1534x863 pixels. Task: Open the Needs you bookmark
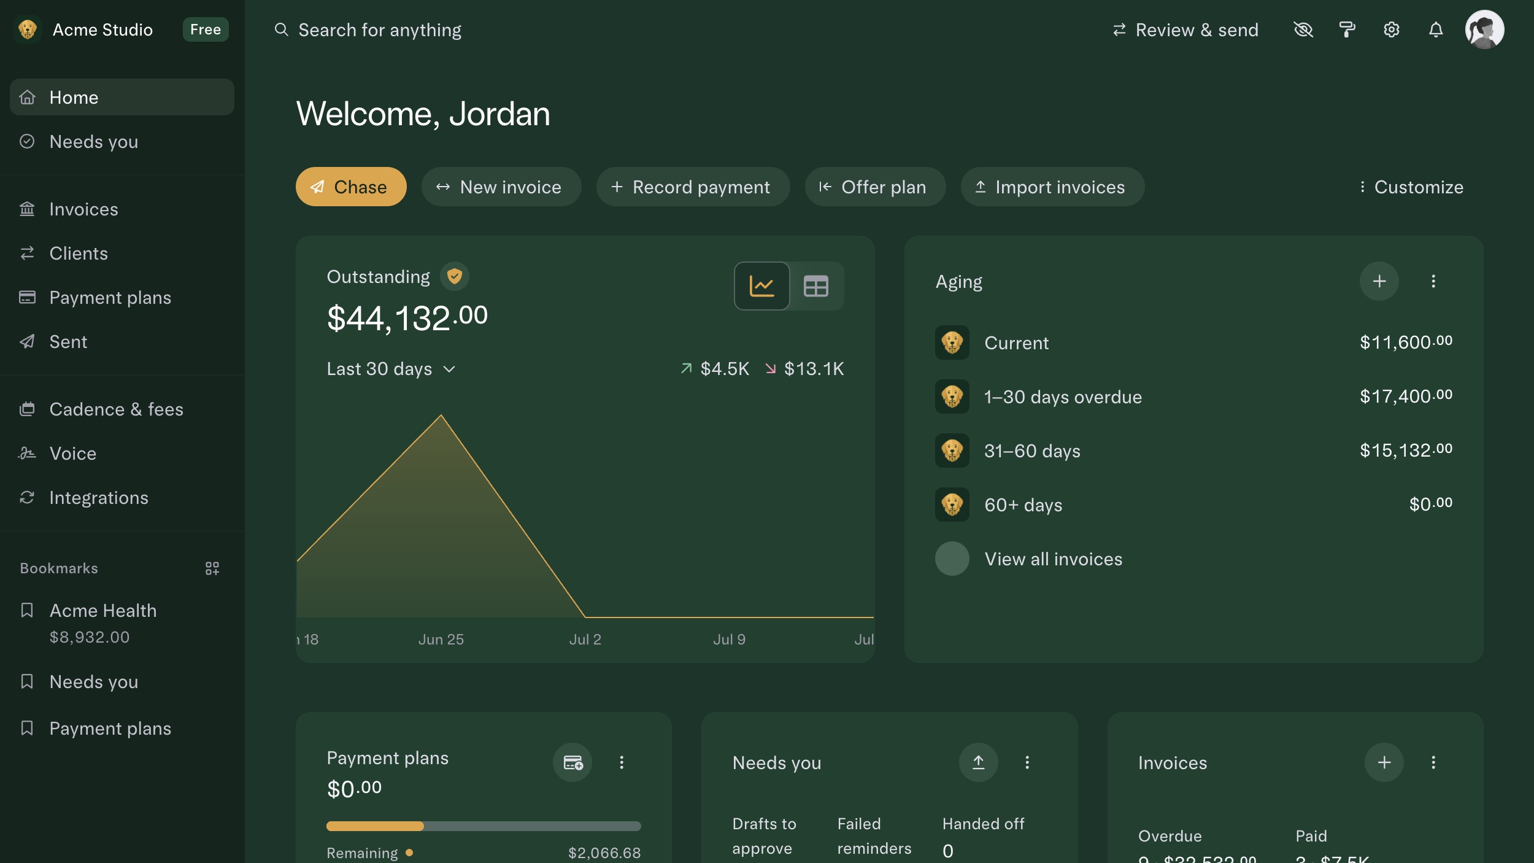(x=122, y=681)
